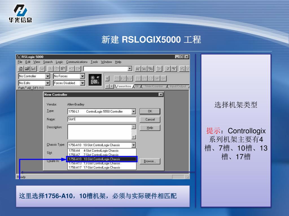The height and width of the screenshot is (216, 289).
Task: Open the No Controller dropdown
Action: pyautogui.click(x=47, y=76)
